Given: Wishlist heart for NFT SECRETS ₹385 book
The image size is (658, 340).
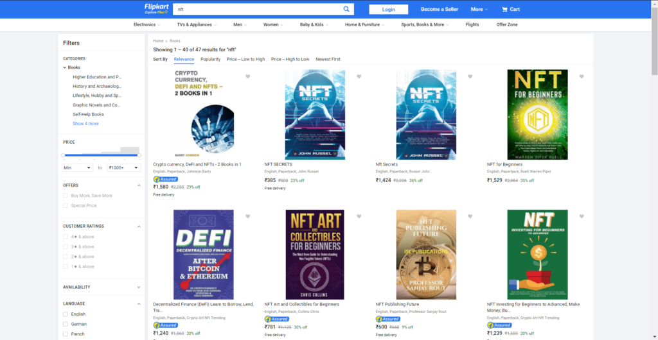Looking at the screenshot, I should tap(359, 76).
